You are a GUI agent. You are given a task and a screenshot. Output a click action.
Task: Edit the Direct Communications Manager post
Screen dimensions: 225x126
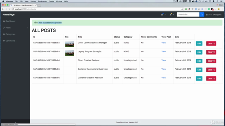point(199,43)
